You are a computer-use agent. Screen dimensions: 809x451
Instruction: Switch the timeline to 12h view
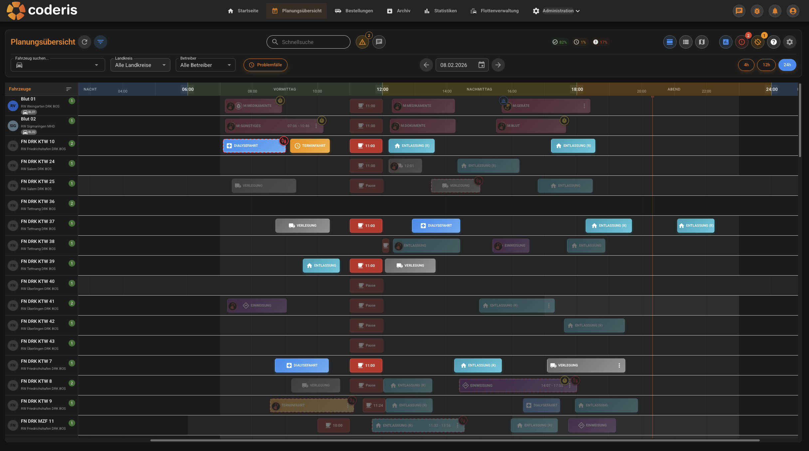[766, 65]
